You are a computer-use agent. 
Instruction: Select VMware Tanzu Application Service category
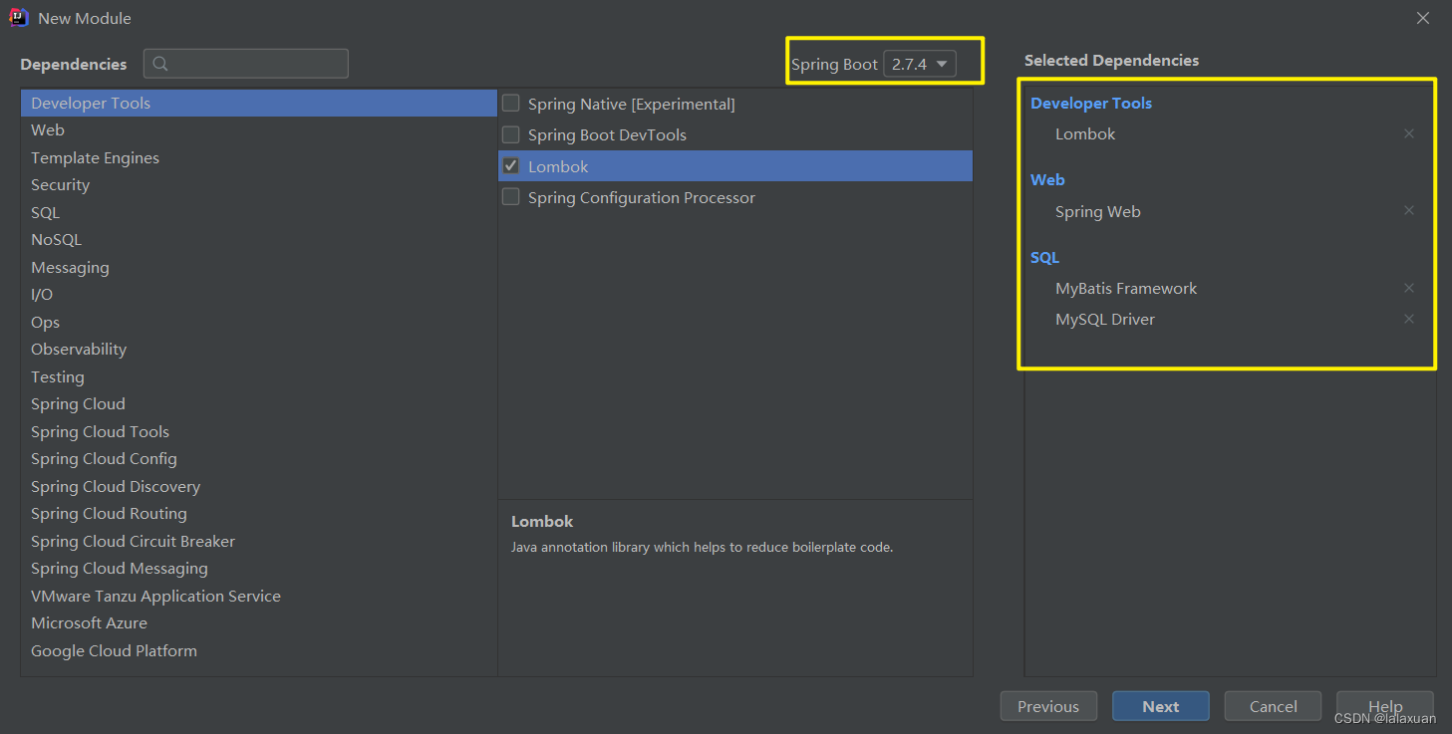[259, 596]
